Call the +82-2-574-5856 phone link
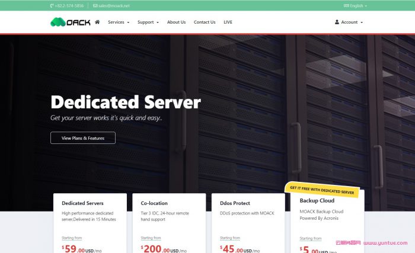The width and height of the screenshot is (415, 253). click(x=69, y=5)
